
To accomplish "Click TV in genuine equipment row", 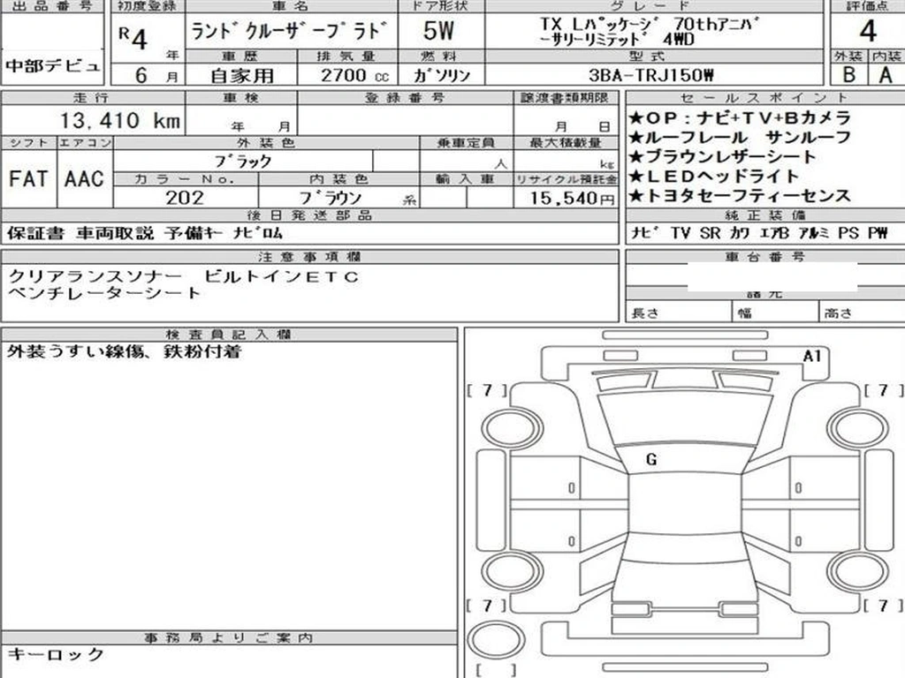I will point(681,233).
